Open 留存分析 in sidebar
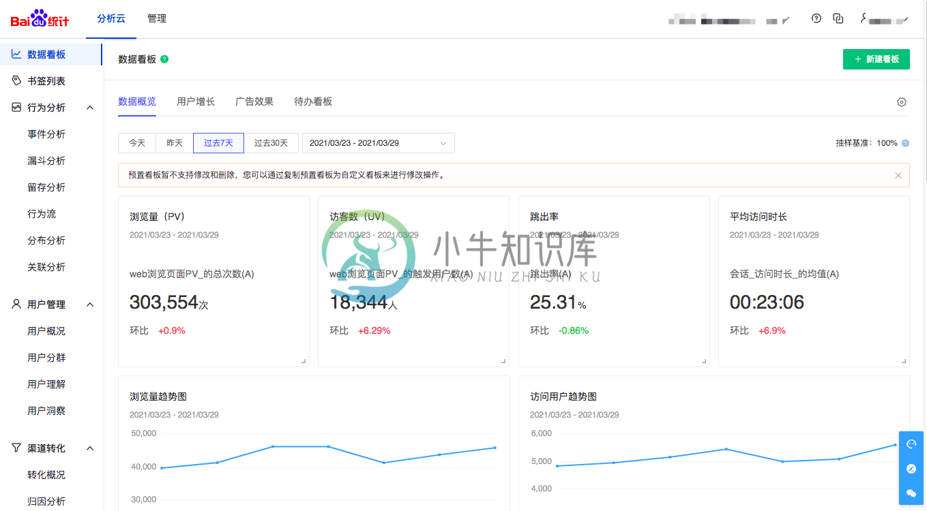Screen dimensions: 927x511 pyautogui.click(x=46, y=187)
